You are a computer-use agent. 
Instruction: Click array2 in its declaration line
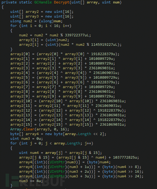[x=32, y=12]
